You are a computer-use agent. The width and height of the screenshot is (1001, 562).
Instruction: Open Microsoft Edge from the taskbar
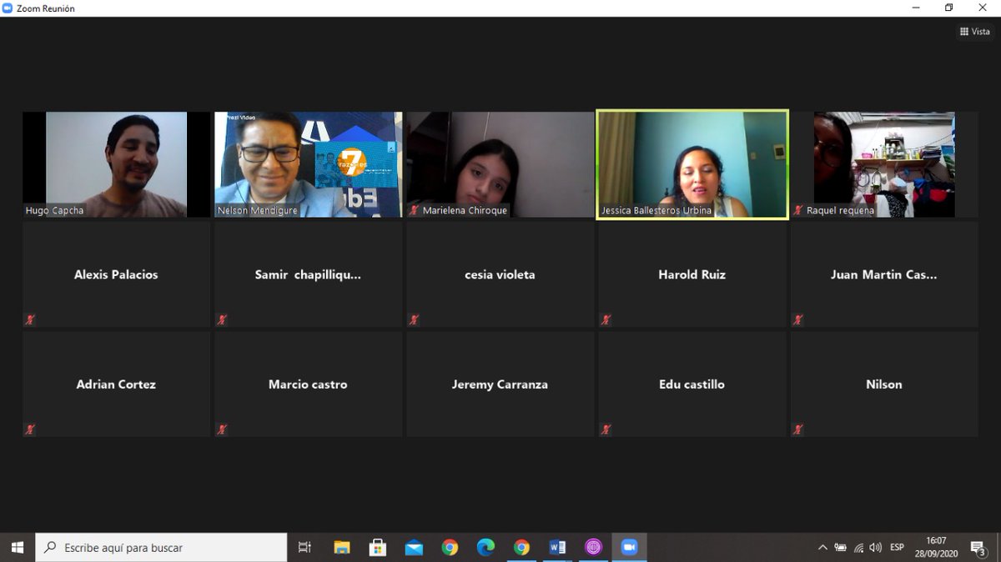click(x=485, y=547)
